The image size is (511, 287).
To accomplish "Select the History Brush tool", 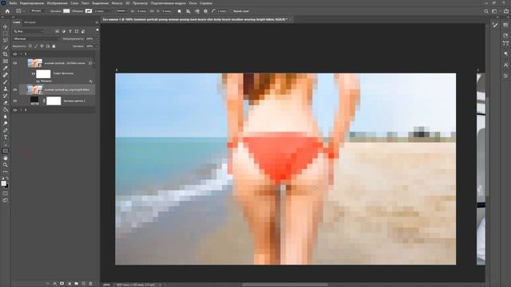I will (6, 96).
